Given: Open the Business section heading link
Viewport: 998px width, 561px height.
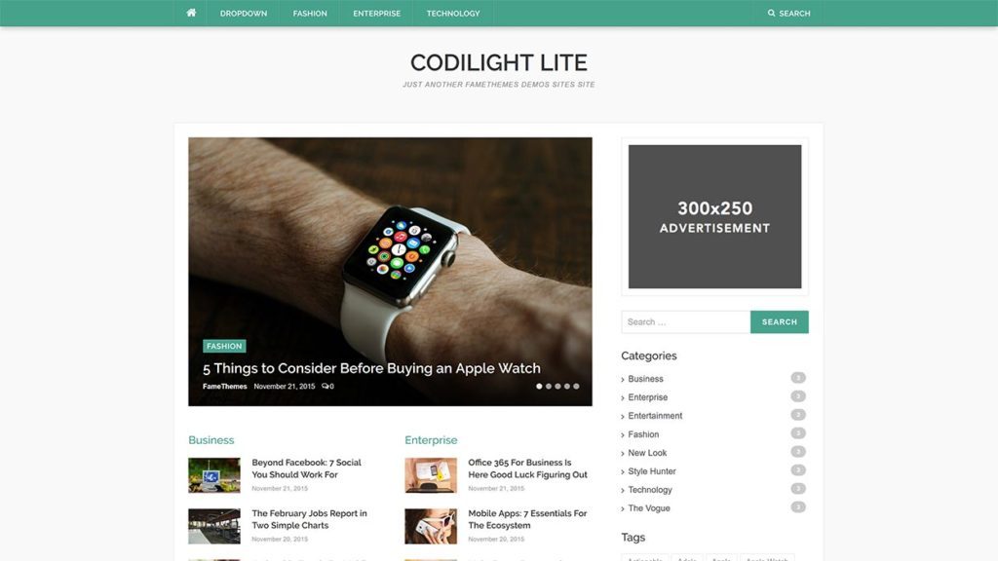Looking at the screenshot, I should (211, 440).
